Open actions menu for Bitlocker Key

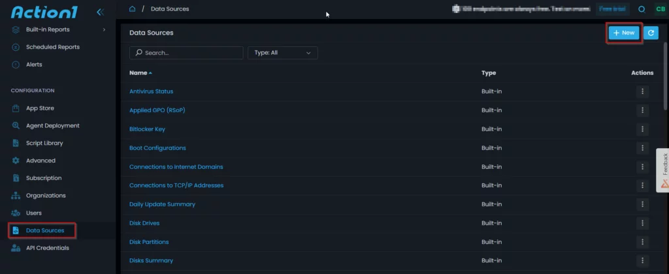(x=642, y=129)
